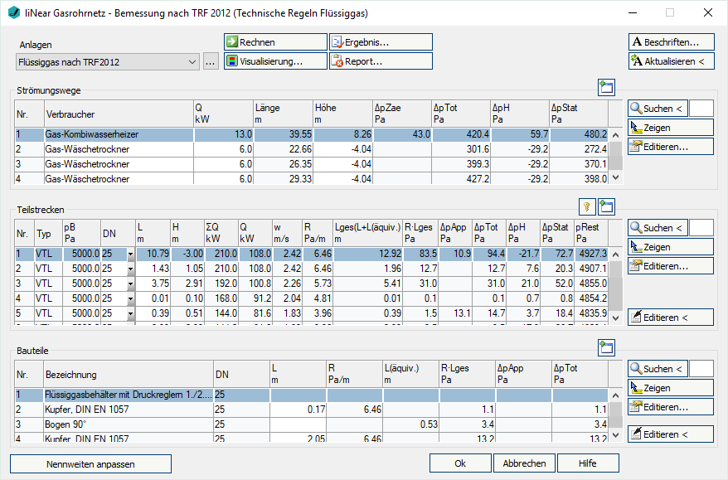Select the Flüssiggasbehälter mit Druckreglern row
The width and height of the screenshot is (728, 480).
point(312,395)
